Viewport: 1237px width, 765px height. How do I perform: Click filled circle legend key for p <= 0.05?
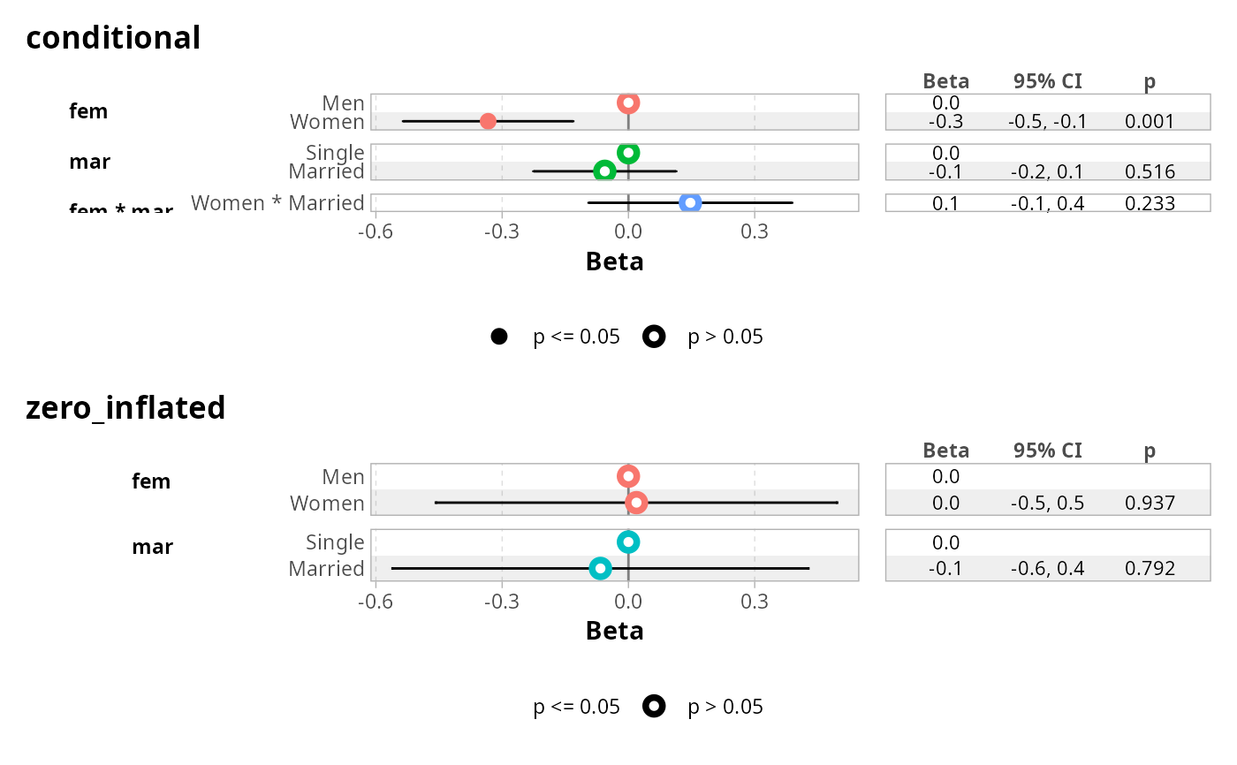(x=499, y=337)
